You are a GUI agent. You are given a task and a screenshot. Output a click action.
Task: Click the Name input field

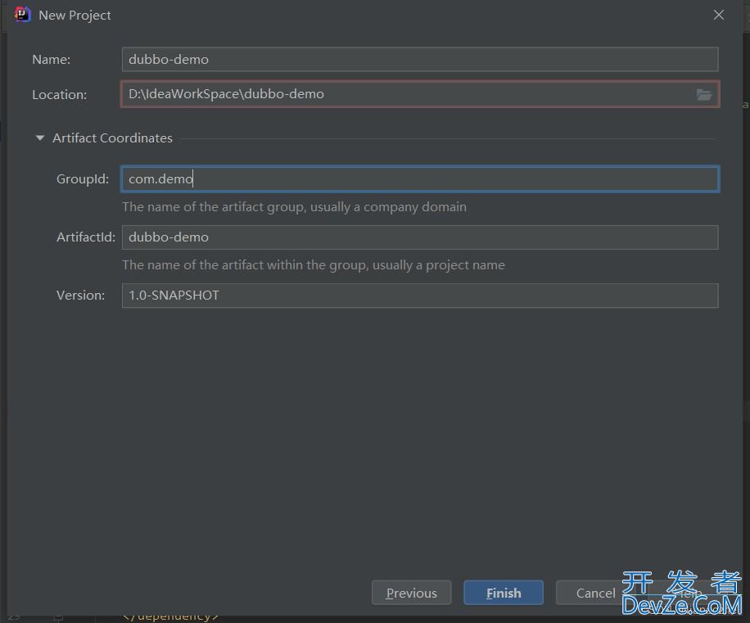click(x=420, y=59)
